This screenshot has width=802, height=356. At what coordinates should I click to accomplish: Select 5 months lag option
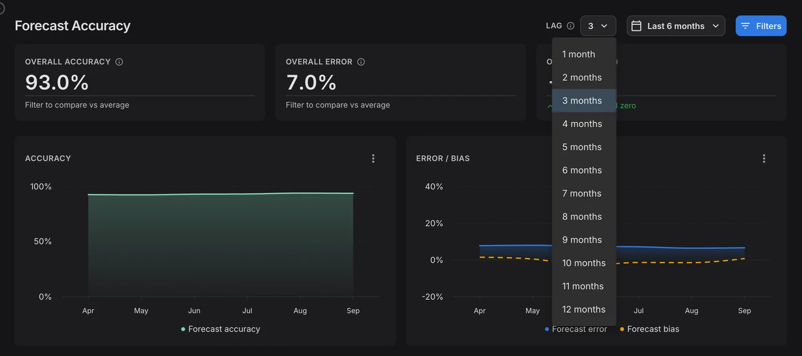(584, 147)
